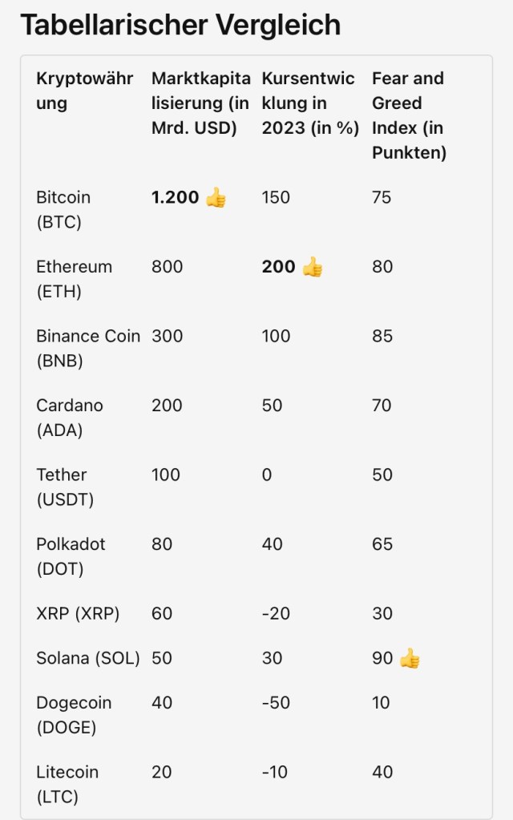
Task: Select the 'Tabellarischer Vergleich' heading
Action: coord(180,26)
